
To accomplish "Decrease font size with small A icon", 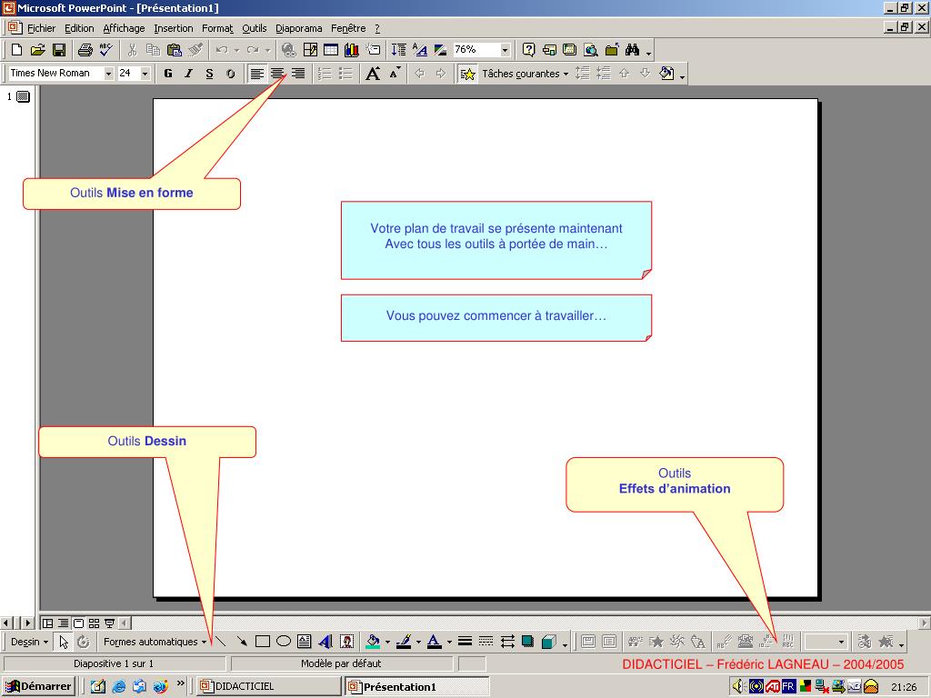I will pyautogui.click(x=395, y=74).
